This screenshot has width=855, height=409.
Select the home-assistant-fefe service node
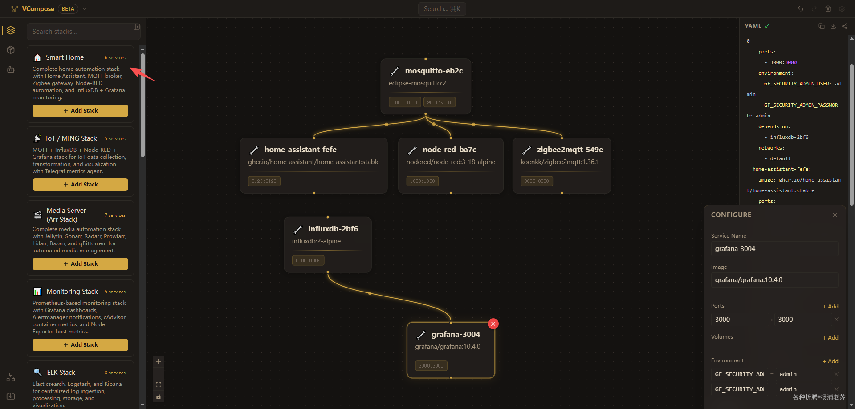point(313,166)
